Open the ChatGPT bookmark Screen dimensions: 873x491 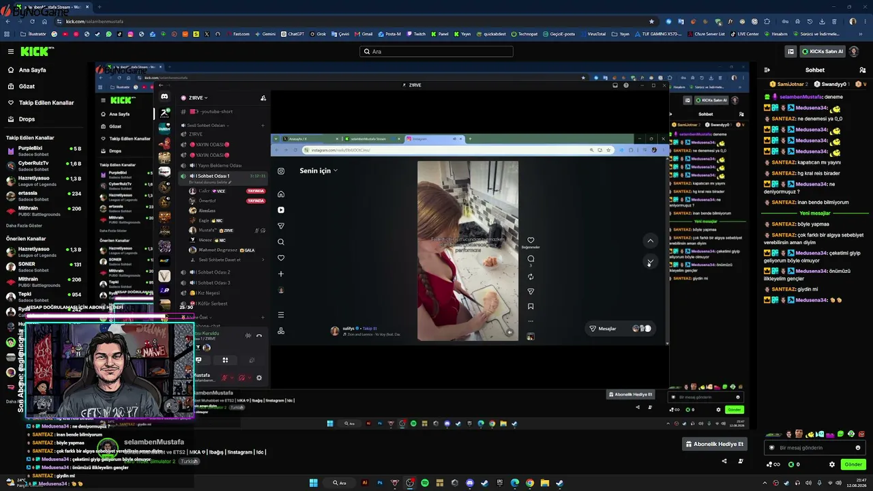[292, 33]
